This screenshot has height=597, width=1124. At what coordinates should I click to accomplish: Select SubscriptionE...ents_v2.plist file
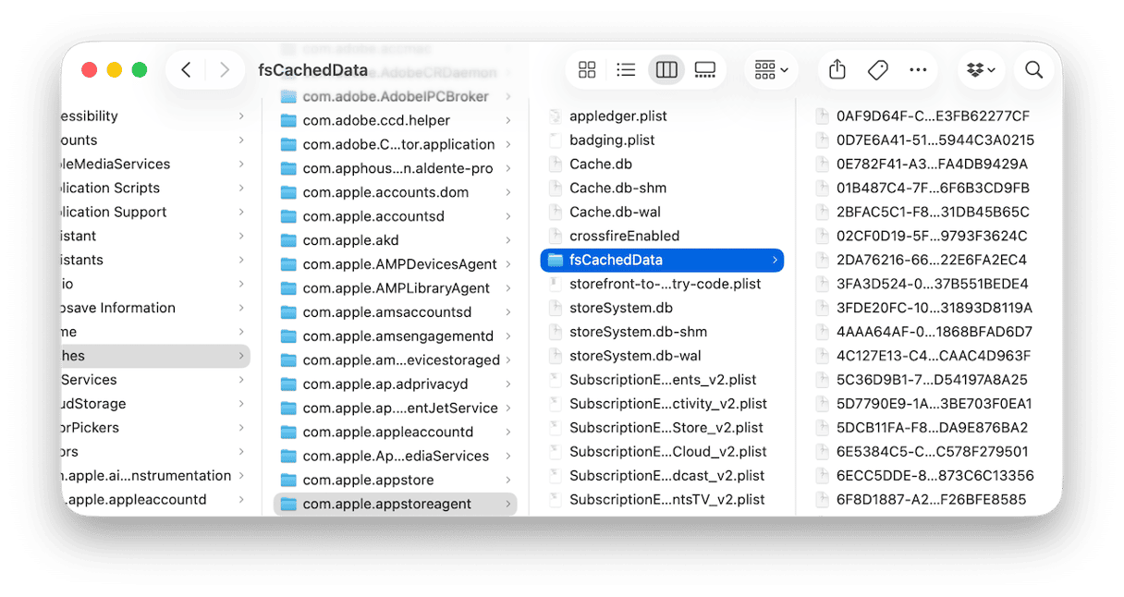click(662, 381)
